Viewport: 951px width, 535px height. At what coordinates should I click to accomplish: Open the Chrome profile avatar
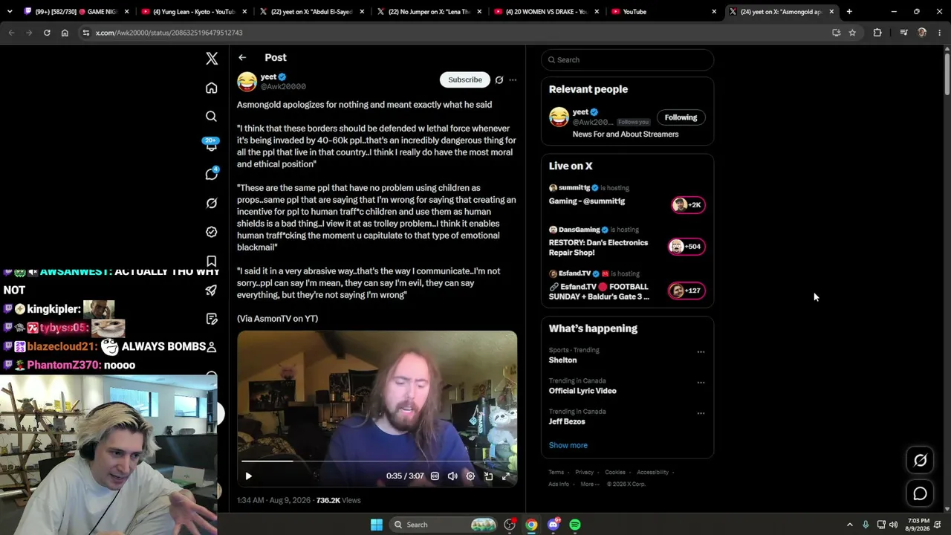point(922,33)
